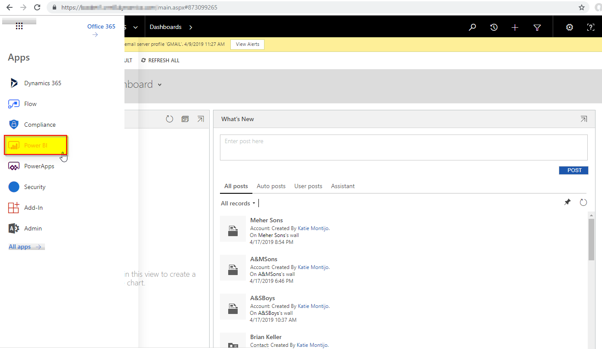The image size is (602, 349).
Task: Open Katie Montijo link in A&SBoys post
Action: pos(313,306)
